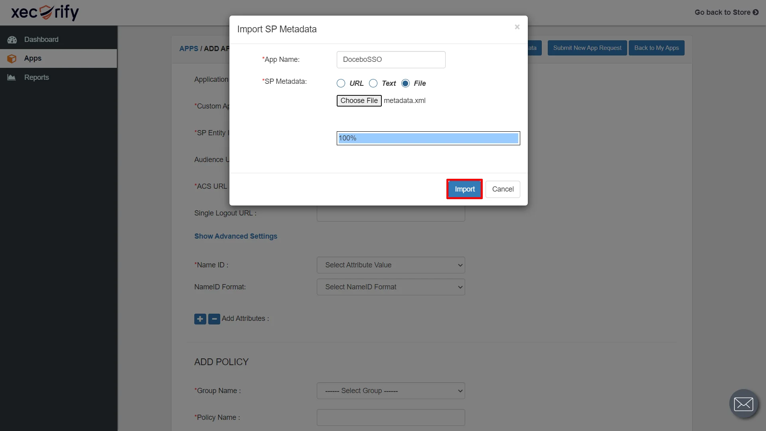
Task: Click the DoceboSSO App Name input field
Action: pos(391,59)
